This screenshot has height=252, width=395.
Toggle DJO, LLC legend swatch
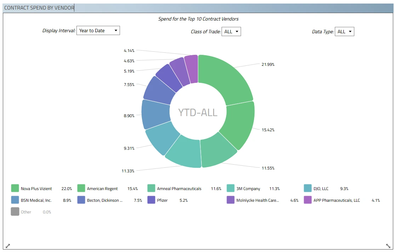tap(308, 188)
